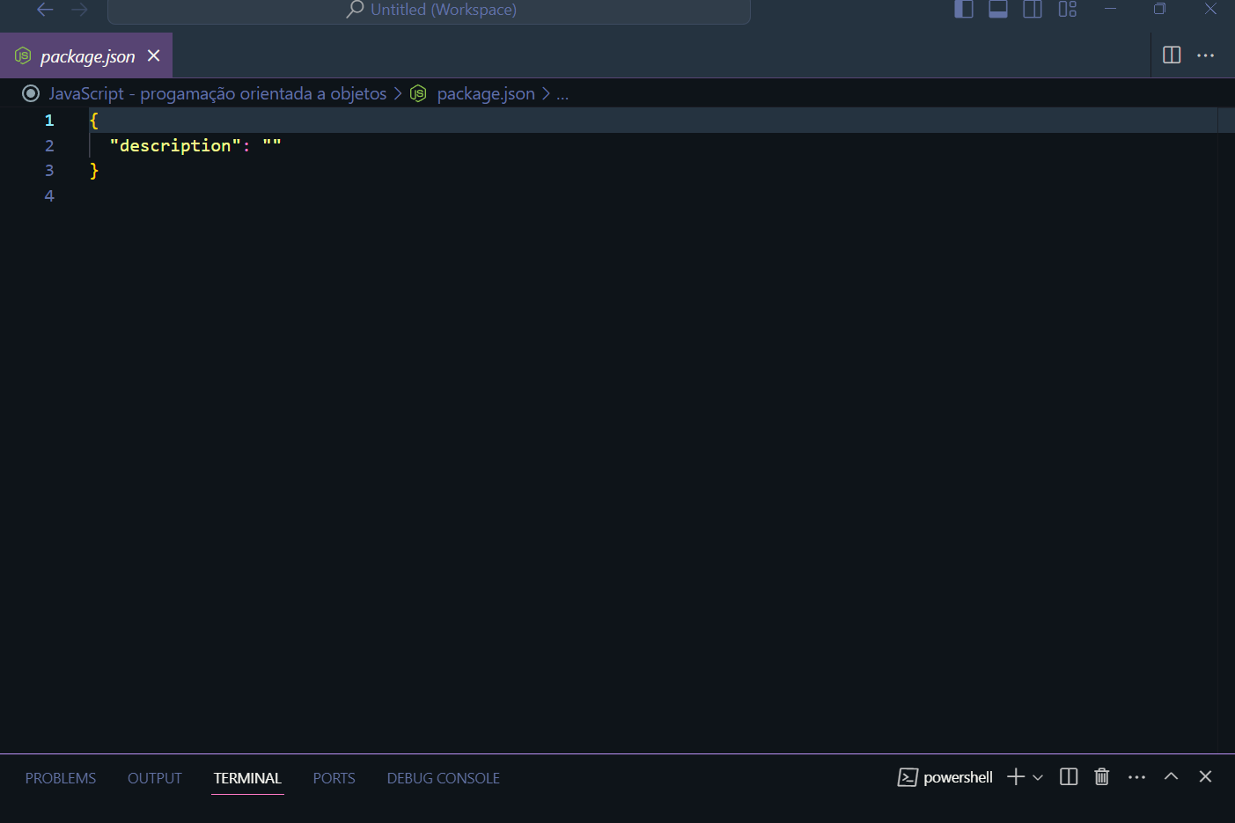This screenshot has width=1235, height=823.
Task: Toggle the secondary side bar layout icon
Action: [x=1033, y=10]
